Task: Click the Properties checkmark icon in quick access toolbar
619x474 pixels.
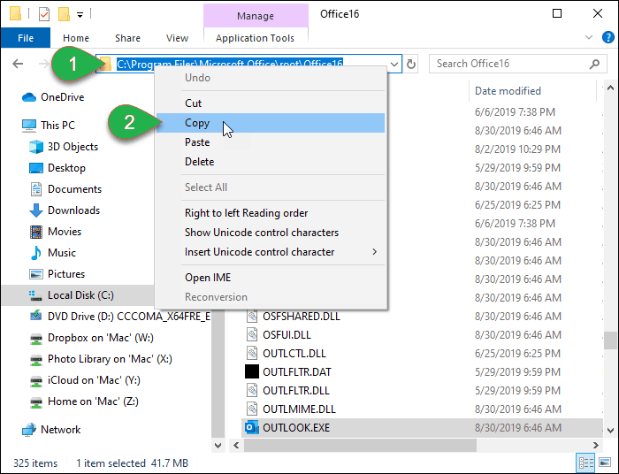Action: pos(44,15)
